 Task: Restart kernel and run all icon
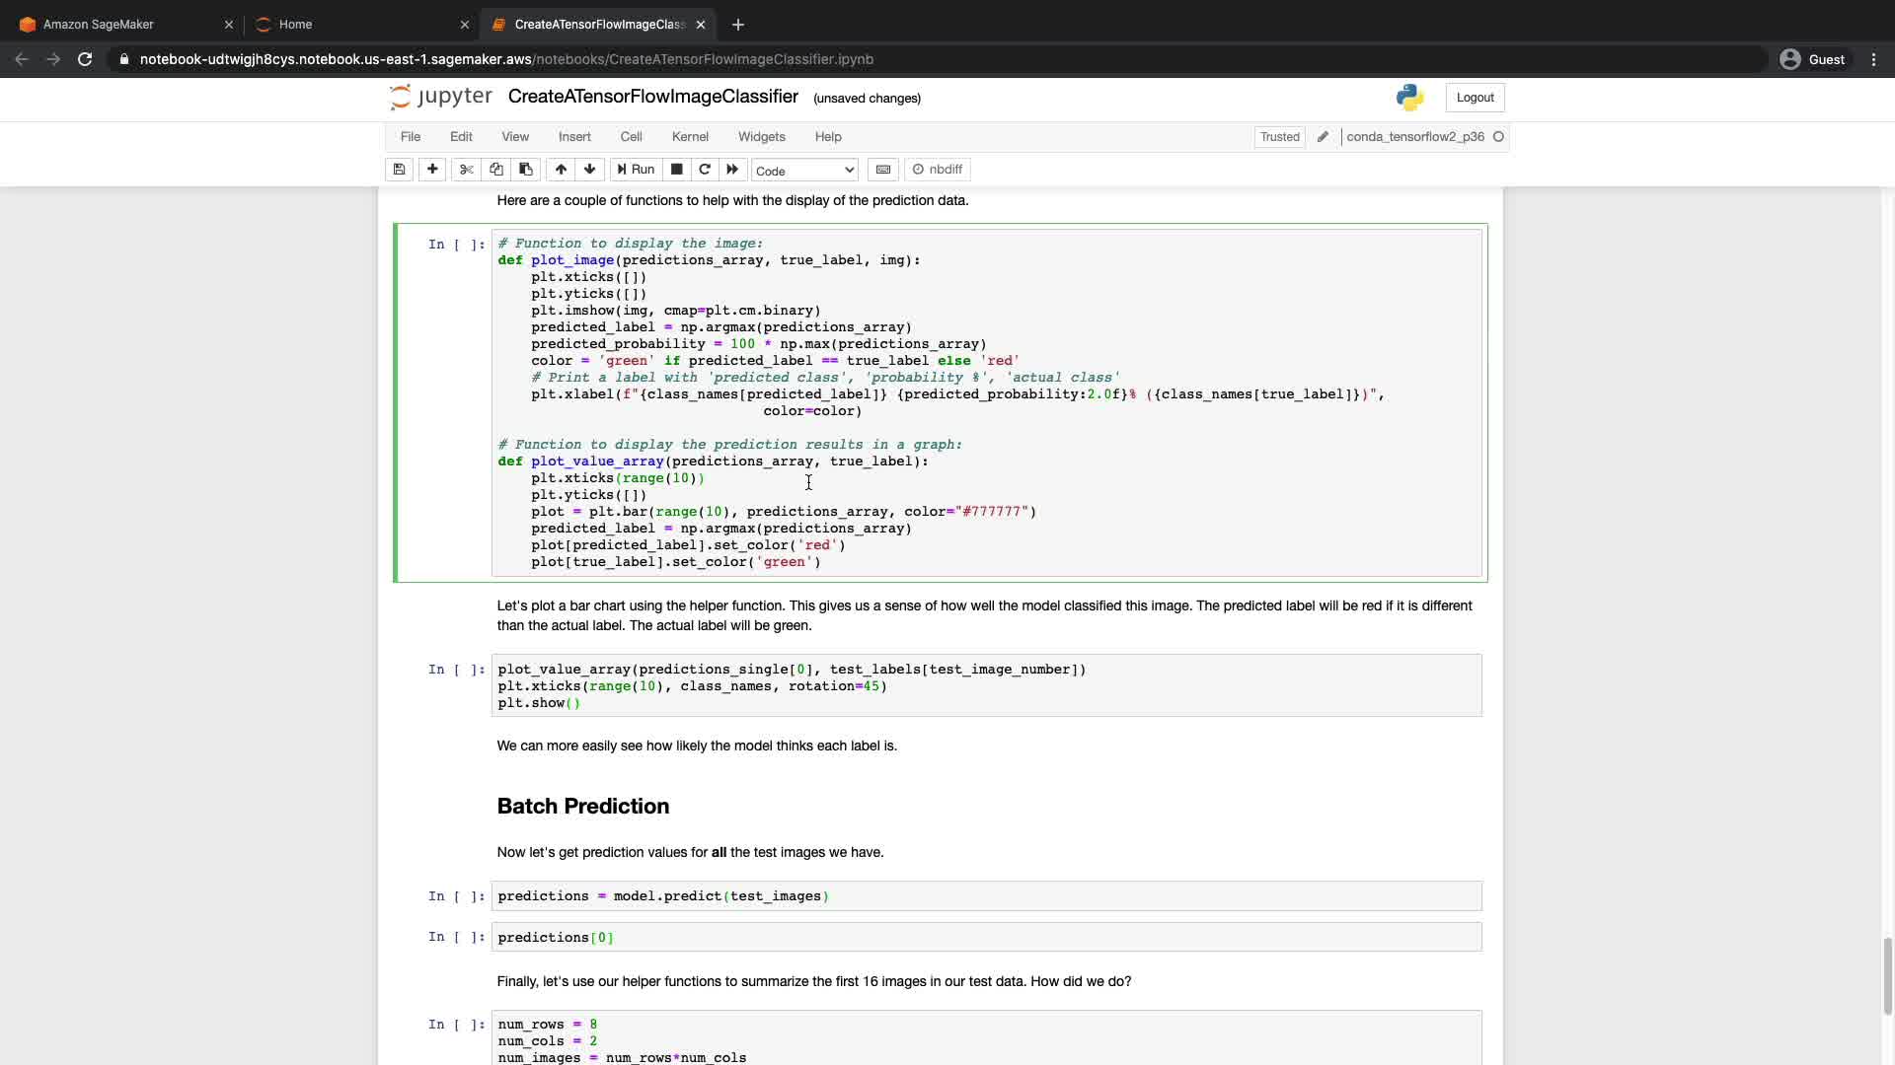732,170
